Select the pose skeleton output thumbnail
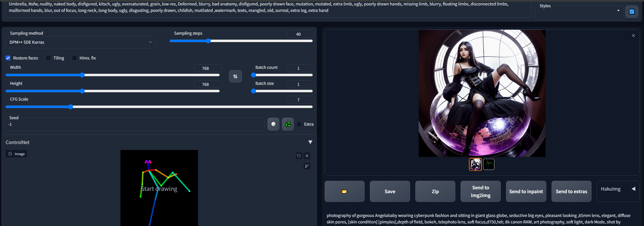The width and height of the screenshot is (644, 226). point(489,164)
